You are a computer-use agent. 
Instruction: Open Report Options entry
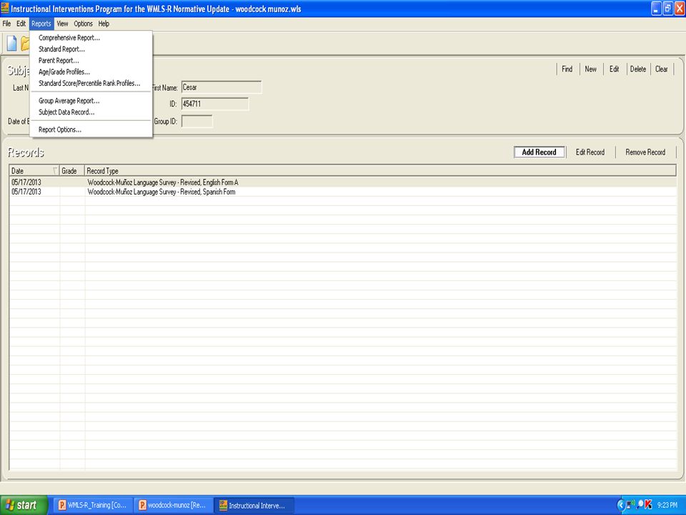tap(91, 129)
